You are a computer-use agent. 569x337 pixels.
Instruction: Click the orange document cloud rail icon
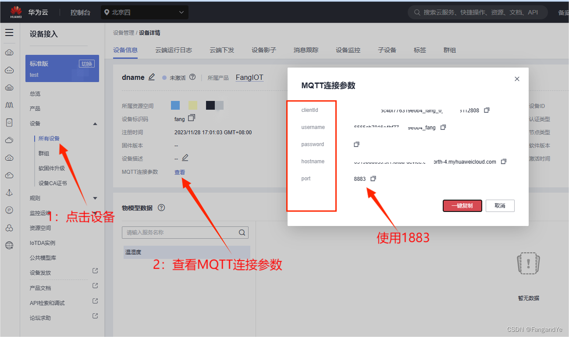click(9, 123)
